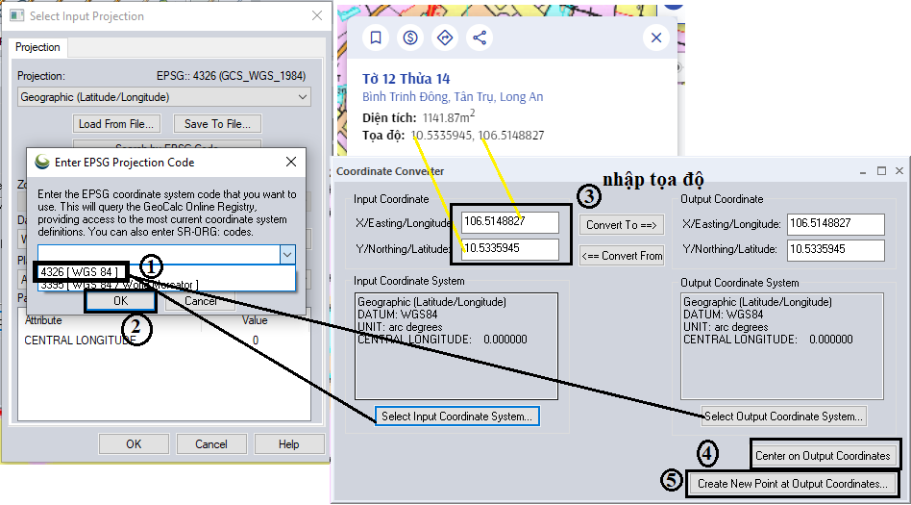Click Convert To ==> button
The height and width of the screenshot is (505, 911).
[x=622, y=225]
